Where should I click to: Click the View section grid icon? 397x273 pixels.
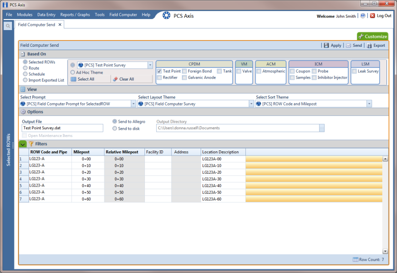[x=23, y=89]
